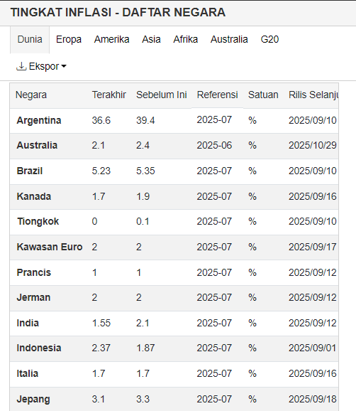Open the Kawasan Euro link
Viewport: 356px width, 411px height.
50,247
